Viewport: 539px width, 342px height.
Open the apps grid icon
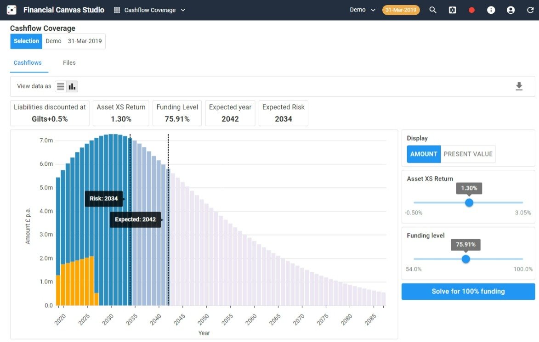pyautogui.click(x=117, y=10)
